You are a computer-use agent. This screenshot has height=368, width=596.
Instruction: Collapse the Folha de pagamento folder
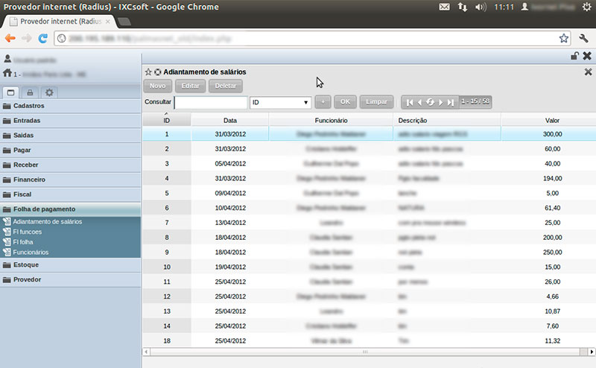tap(70, 209)
